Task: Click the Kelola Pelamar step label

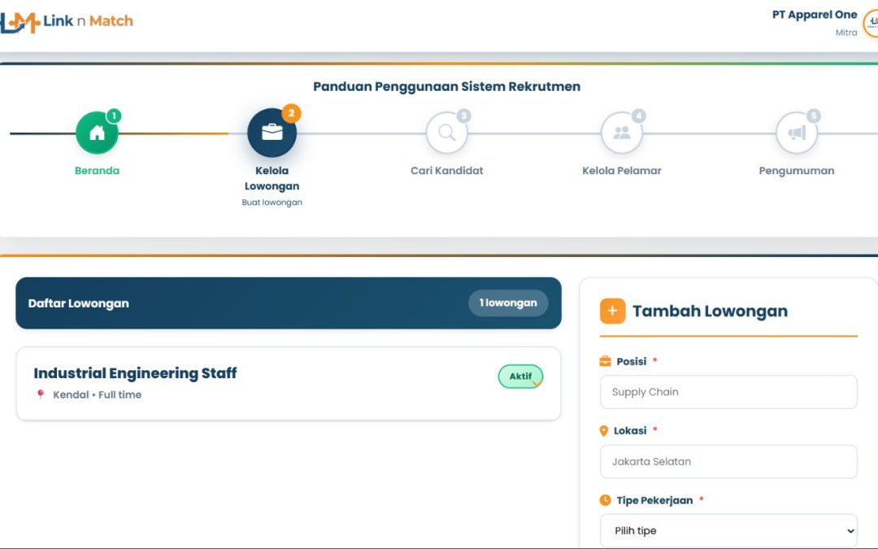Action: 622,171
